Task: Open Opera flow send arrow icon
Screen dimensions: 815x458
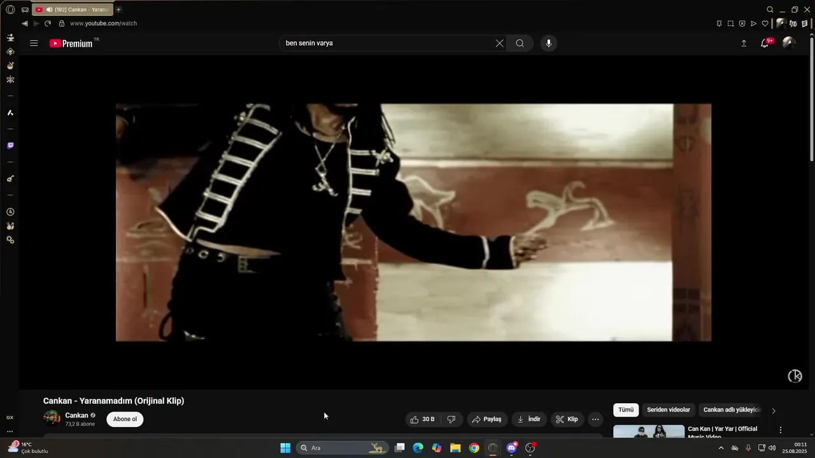Action: point(753,24)
